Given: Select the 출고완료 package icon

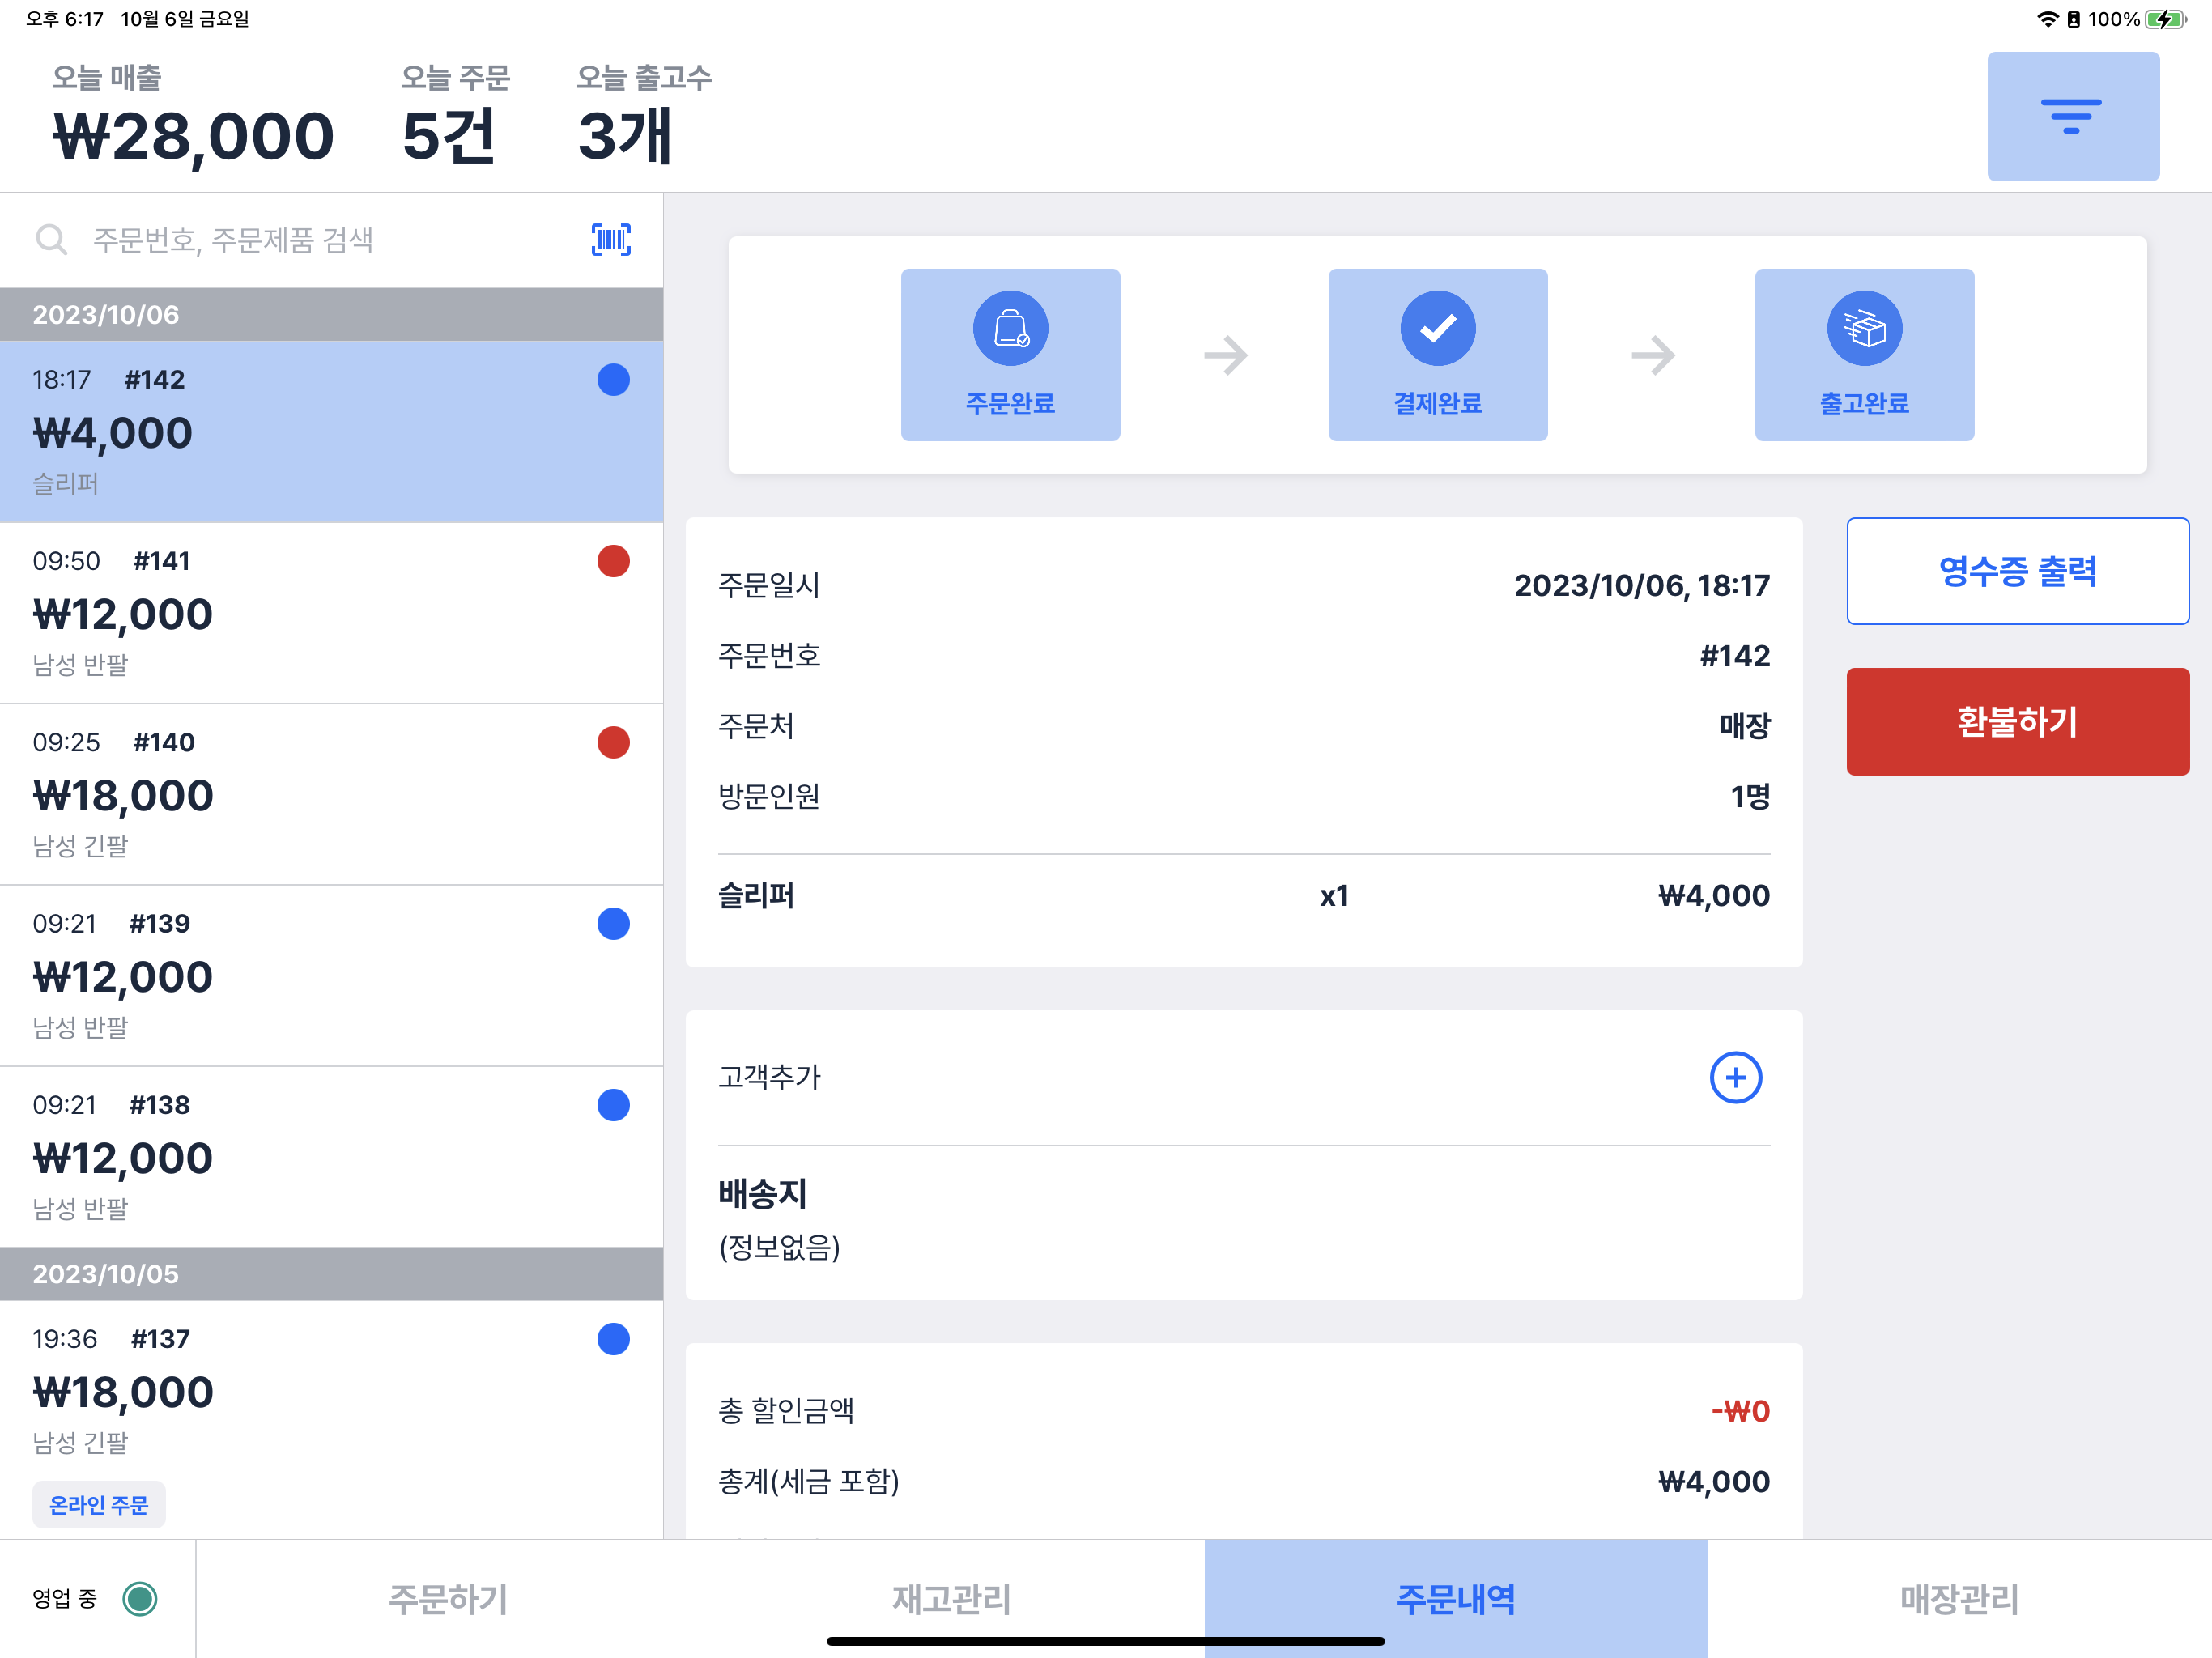Looking at the screenshot, I should tap(1864, 329).
